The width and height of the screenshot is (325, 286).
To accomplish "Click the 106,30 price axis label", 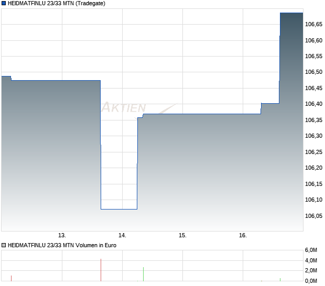I will (313, 136).
